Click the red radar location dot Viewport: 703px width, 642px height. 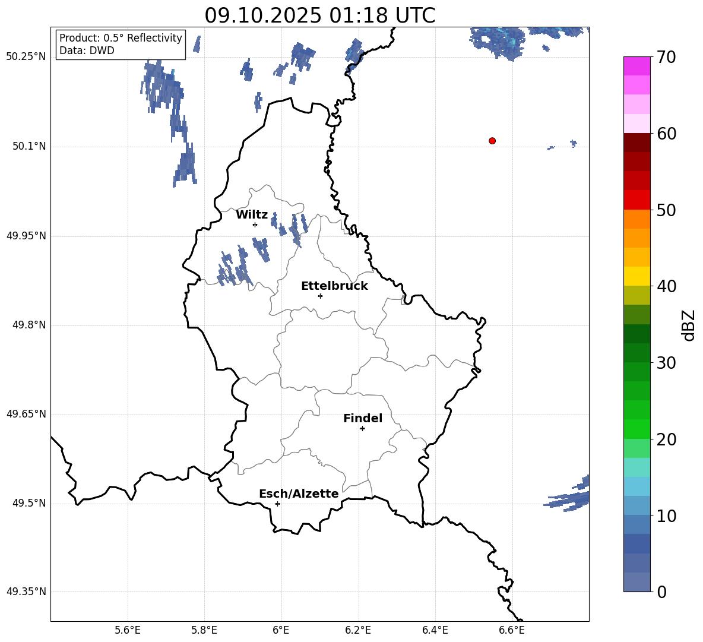pos(492,141)
